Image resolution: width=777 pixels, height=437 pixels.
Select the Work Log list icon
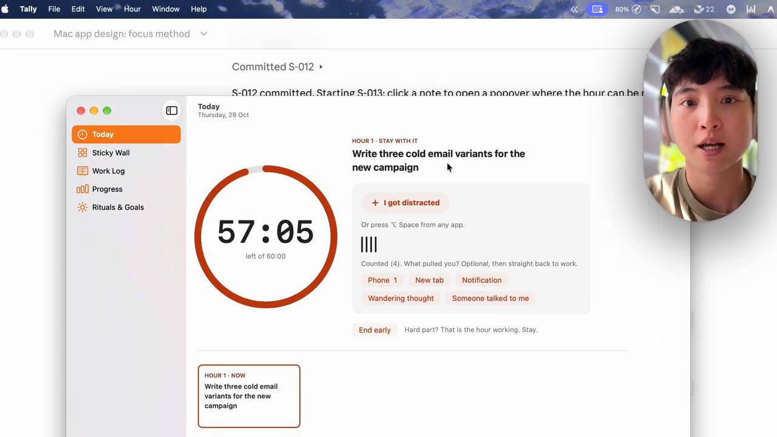pos(83,171)
